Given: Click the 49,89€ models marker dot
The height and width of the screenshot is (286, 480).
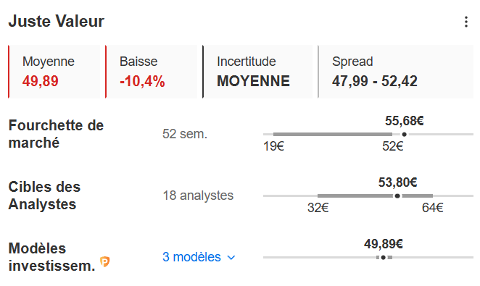Looking at the screenshot, I should [x=384, y=258].
